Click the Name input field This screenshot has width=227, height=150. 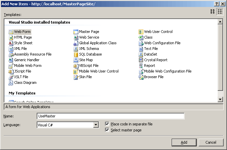[x=111, y=116]
